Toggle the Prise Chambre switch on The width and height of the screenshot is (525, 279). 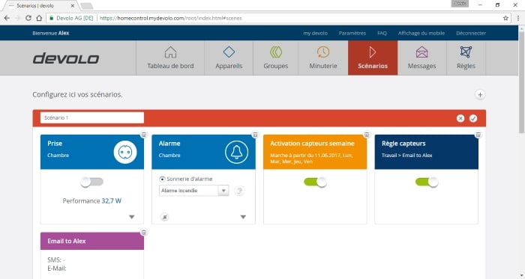91,182
